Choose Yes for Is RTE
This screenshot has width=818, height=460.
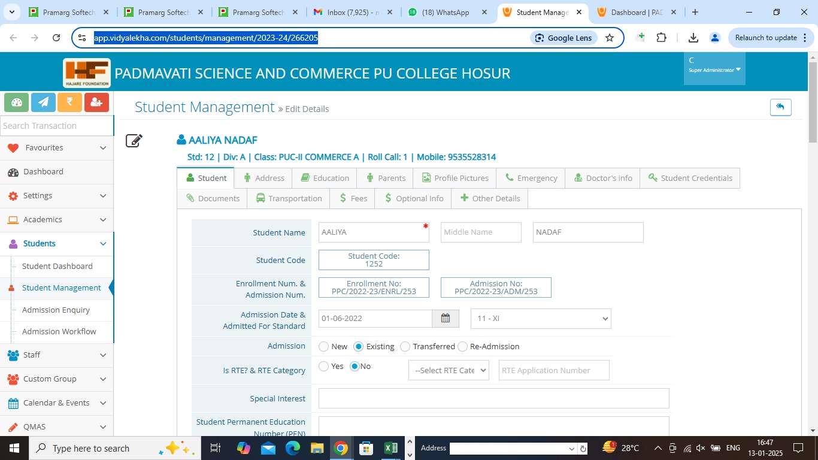pyautogui.click(x=324, y=366)
